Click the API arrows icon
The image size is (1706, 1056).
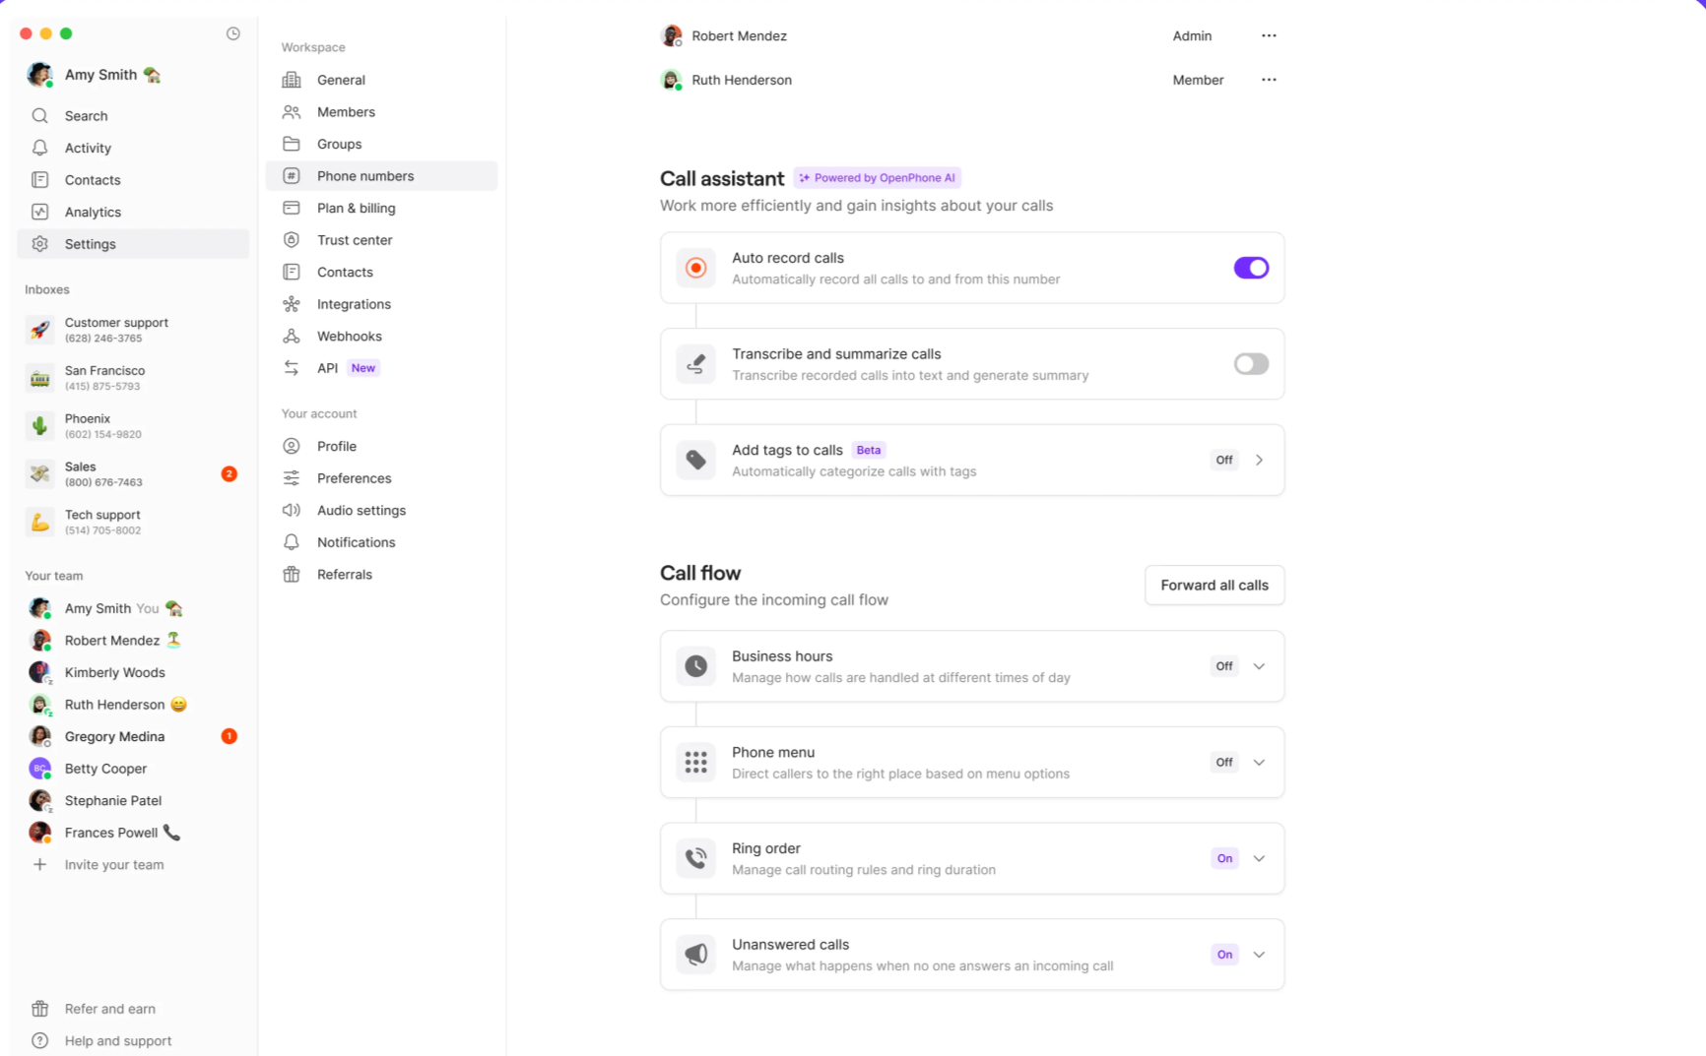click(x=292, y=368)
